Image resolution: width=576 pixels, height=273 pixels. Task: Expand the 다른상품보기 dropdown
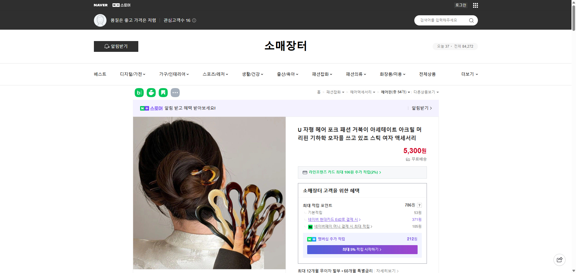tap(437, 92)
